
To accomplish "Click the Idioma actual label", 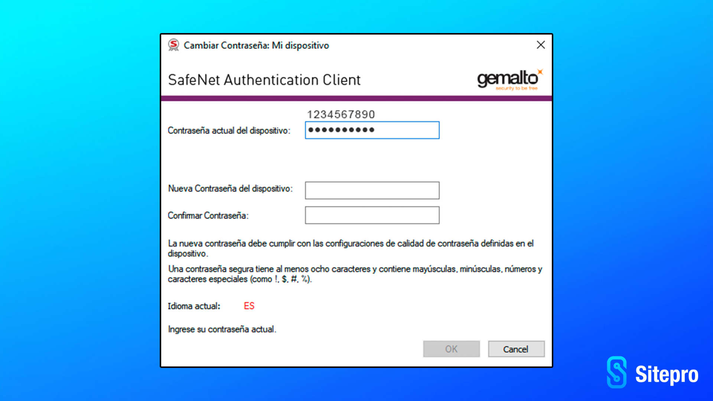I will click(x=194, y=306).
